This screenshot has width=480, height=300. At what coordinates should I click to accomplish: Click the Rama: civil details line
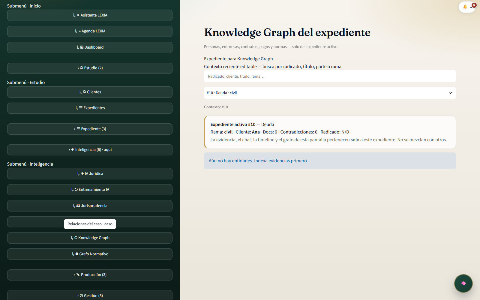pyautogui.click(x=280, y=132)
